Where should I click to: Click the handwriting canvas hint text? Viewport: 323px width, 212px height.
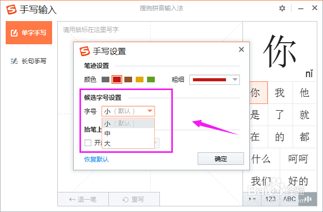pyautogui.click(x=91, y=30)
